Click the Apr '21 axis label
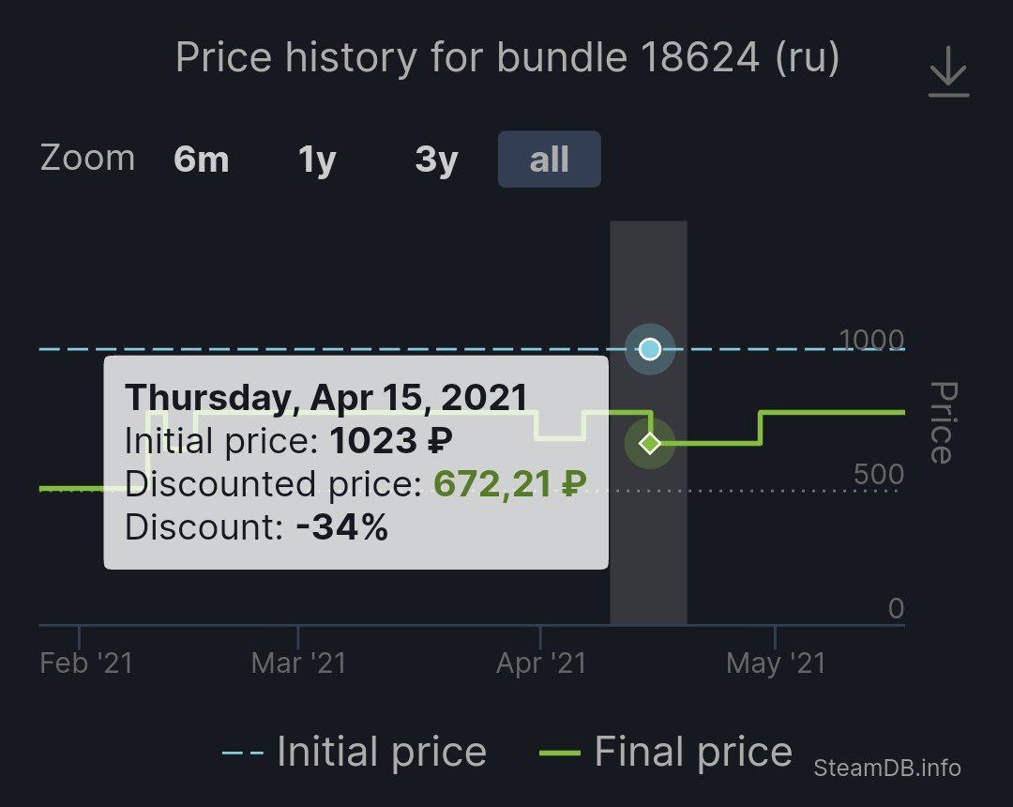Screen dimensions: 1013x807 tap(541, 662)
